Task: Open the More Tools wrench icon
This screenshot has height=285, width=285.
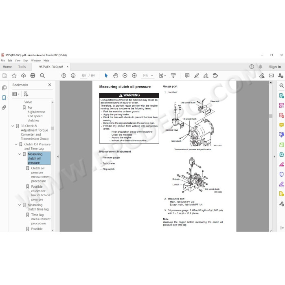Action: tap(282, 204)
